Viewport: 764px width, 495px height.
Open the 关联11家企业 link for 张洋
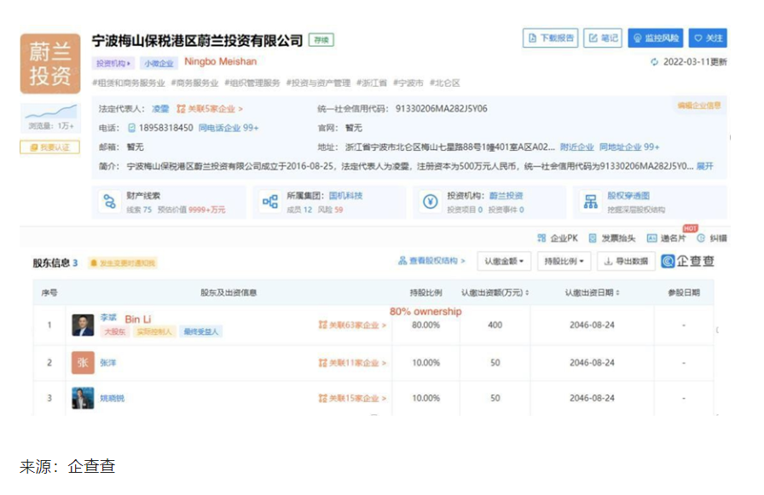click(352, 363)
